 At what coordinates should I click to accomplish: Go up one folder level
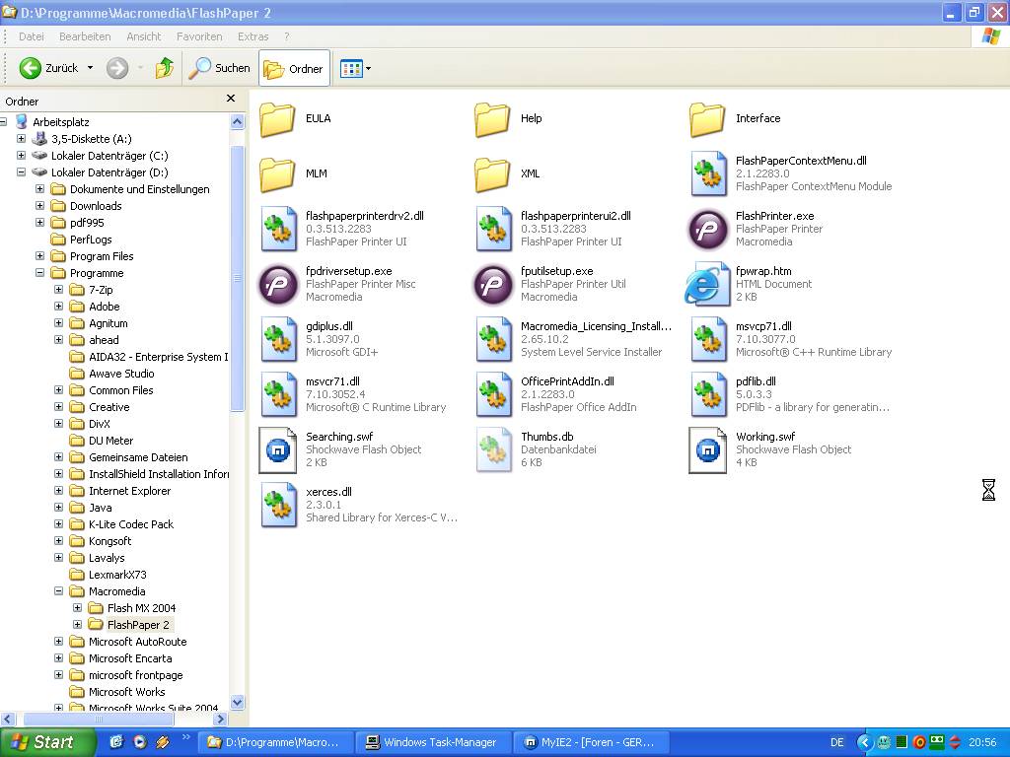165,68
